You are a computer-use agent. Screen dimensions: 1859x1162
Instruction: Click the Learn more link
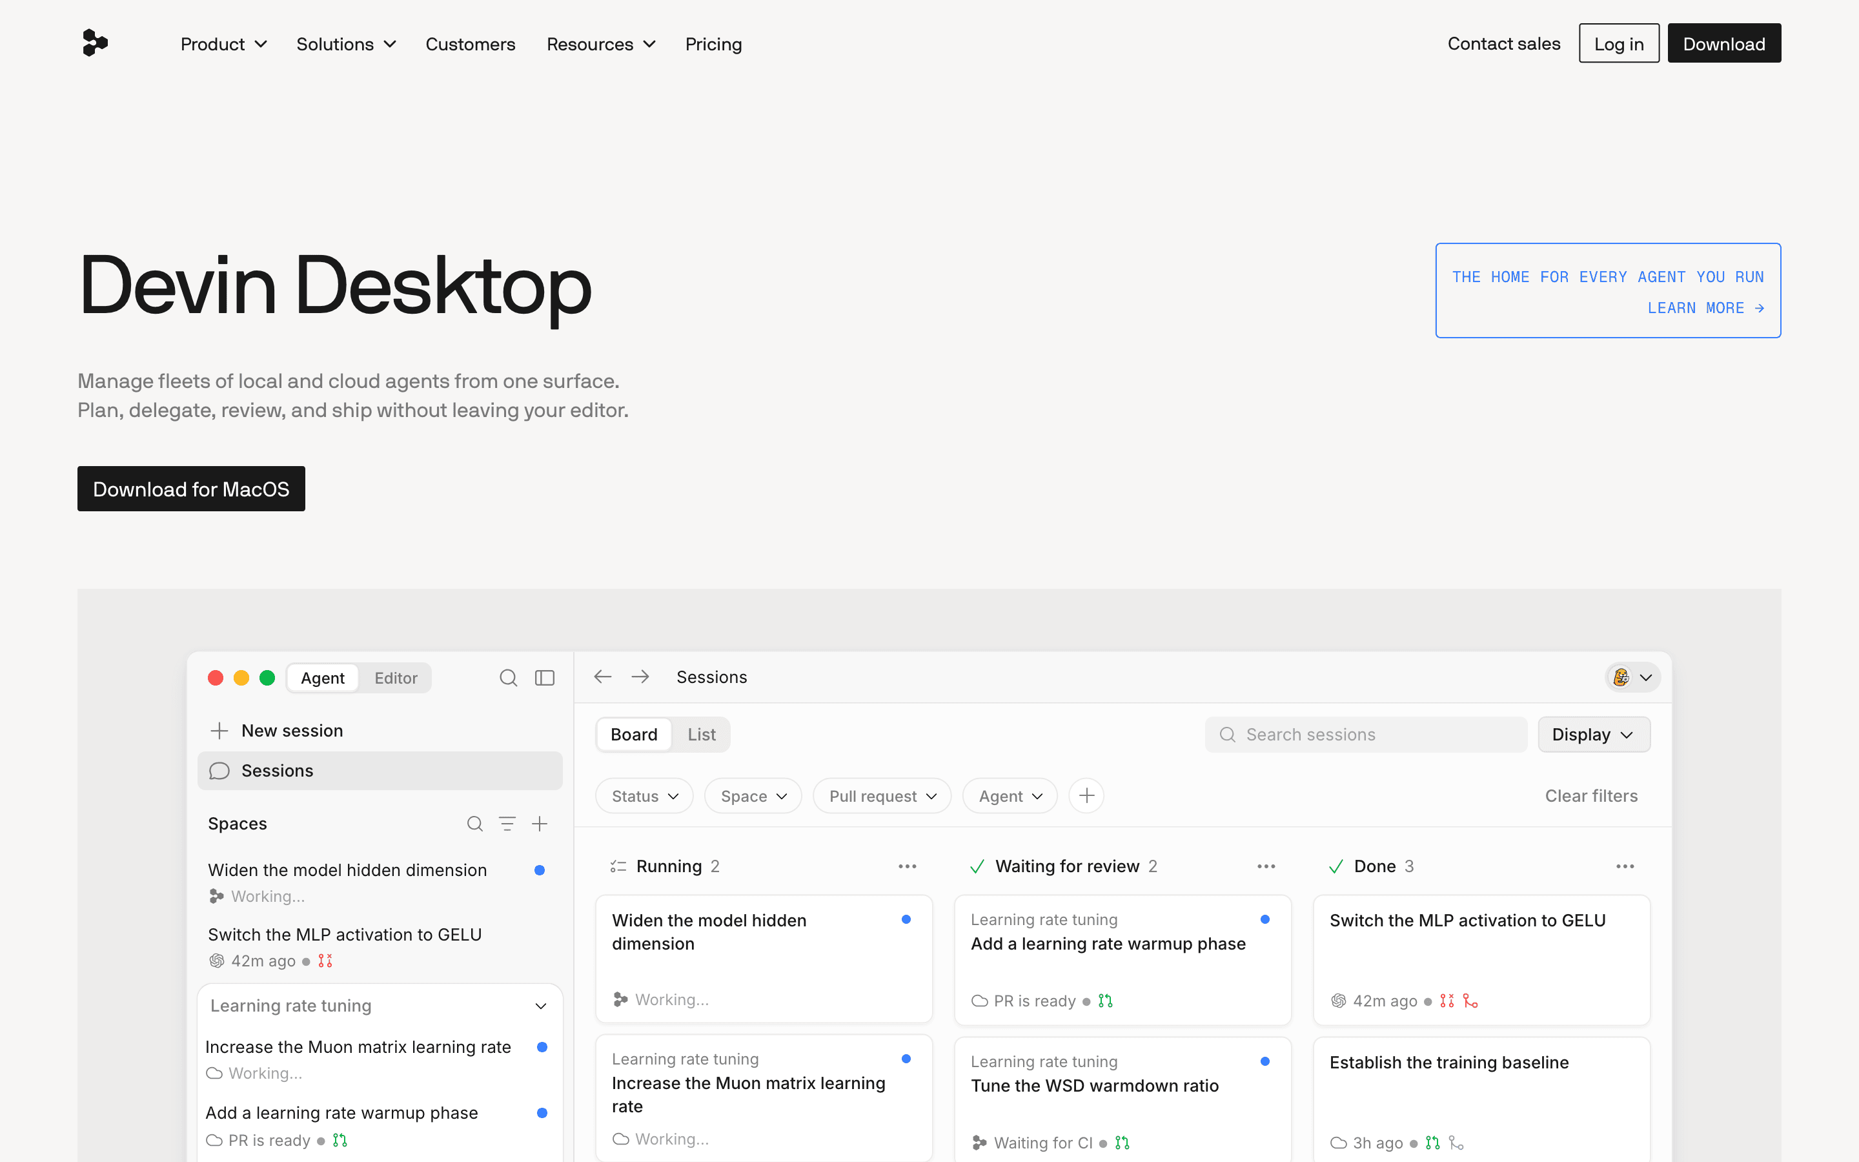(1705, 308)
